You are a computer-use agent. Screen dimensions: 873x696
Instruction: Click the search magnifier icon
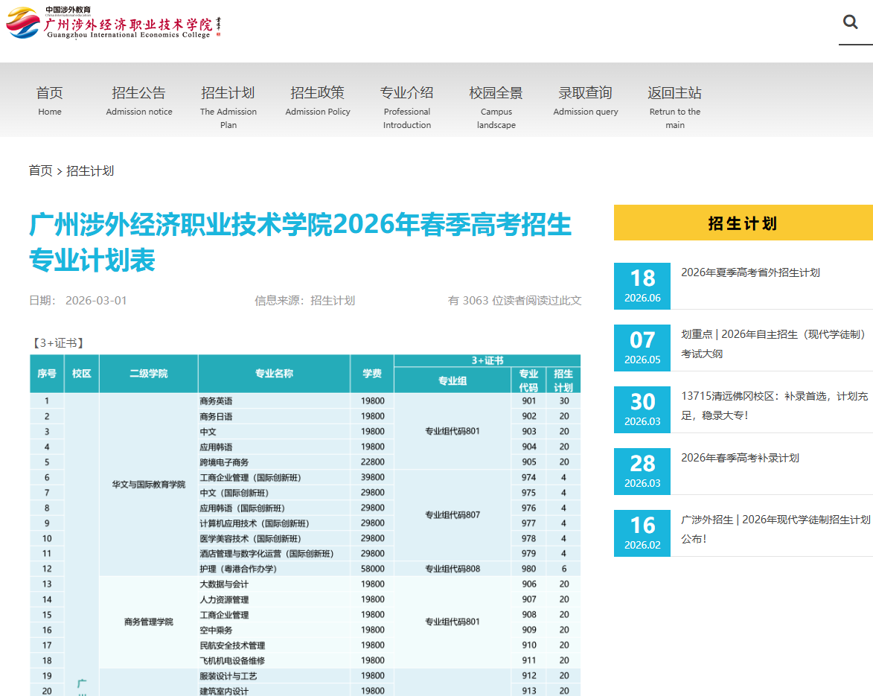(x=850, y=22)
